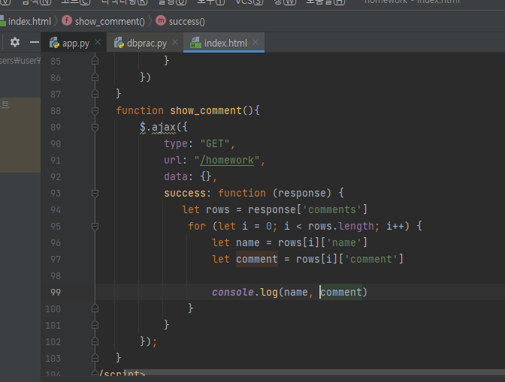Collapse the for loop at line 95

click(95, 227)
